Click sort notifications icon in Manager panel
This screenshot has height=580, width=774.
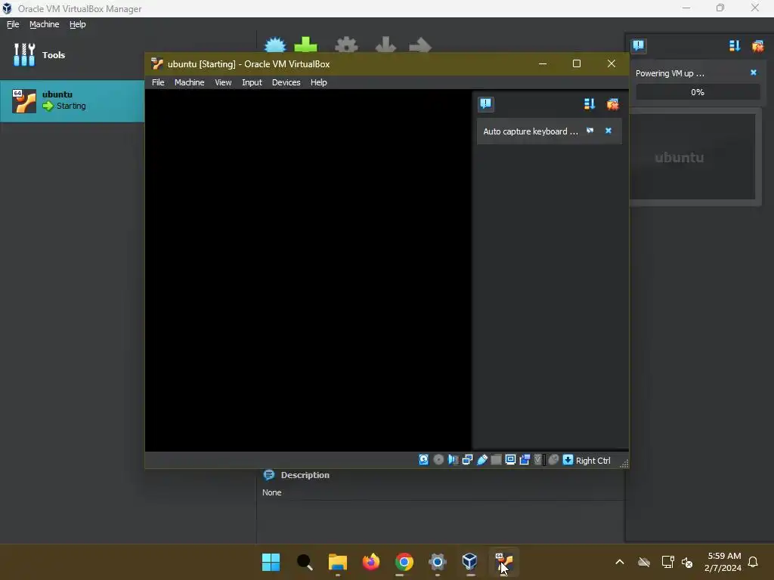[x=735, y=46]
